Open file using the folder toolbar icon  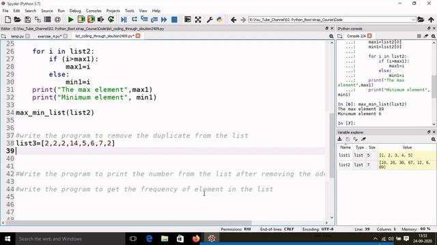pyautogui.click(x=17, y=20)
